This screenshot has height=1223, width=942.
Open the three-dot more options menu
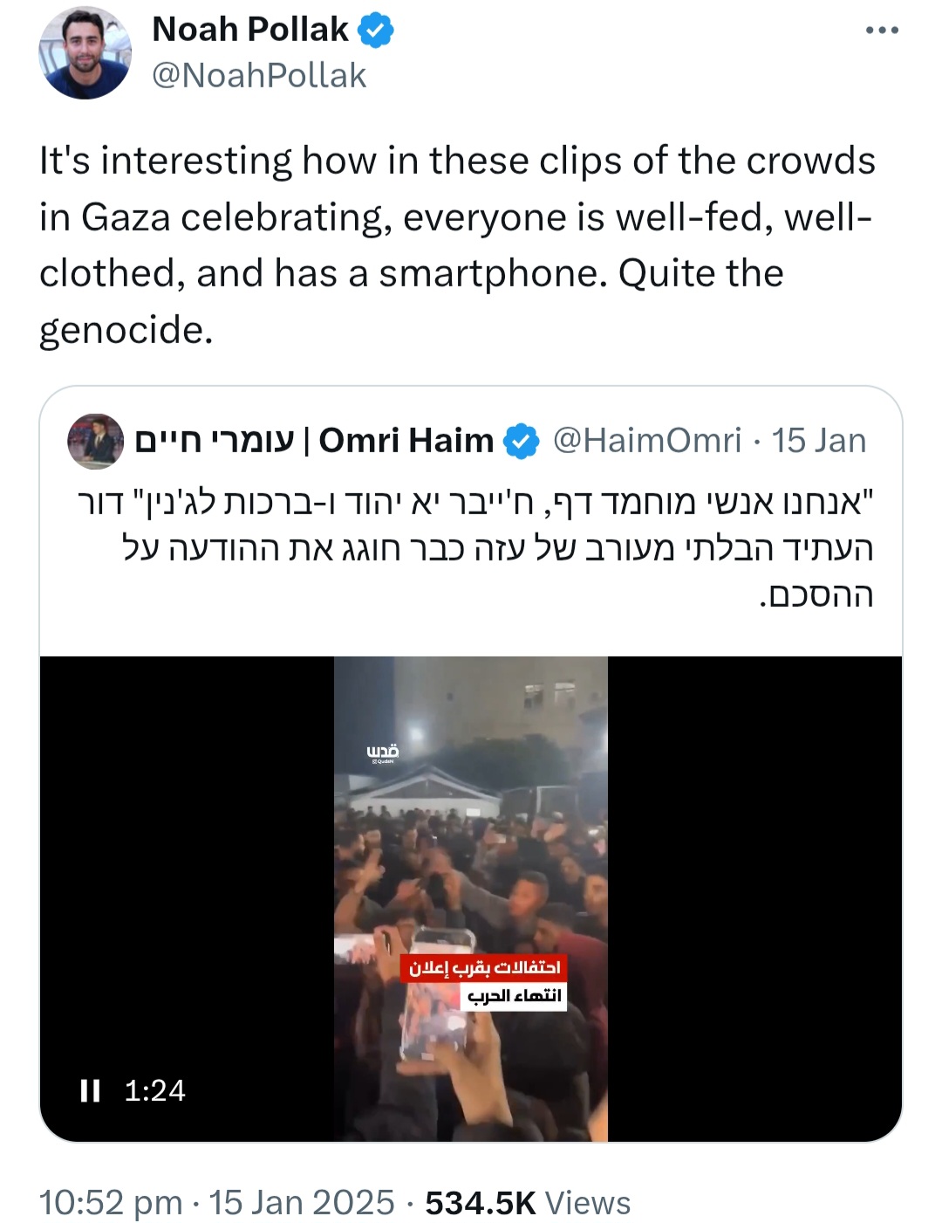pos(882,31)
